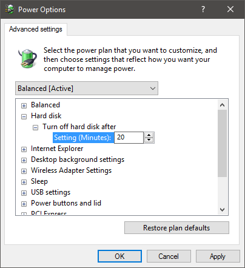Click the green battery plug icon
This screenshot has height=268, width=245.
tap(27, 59)
